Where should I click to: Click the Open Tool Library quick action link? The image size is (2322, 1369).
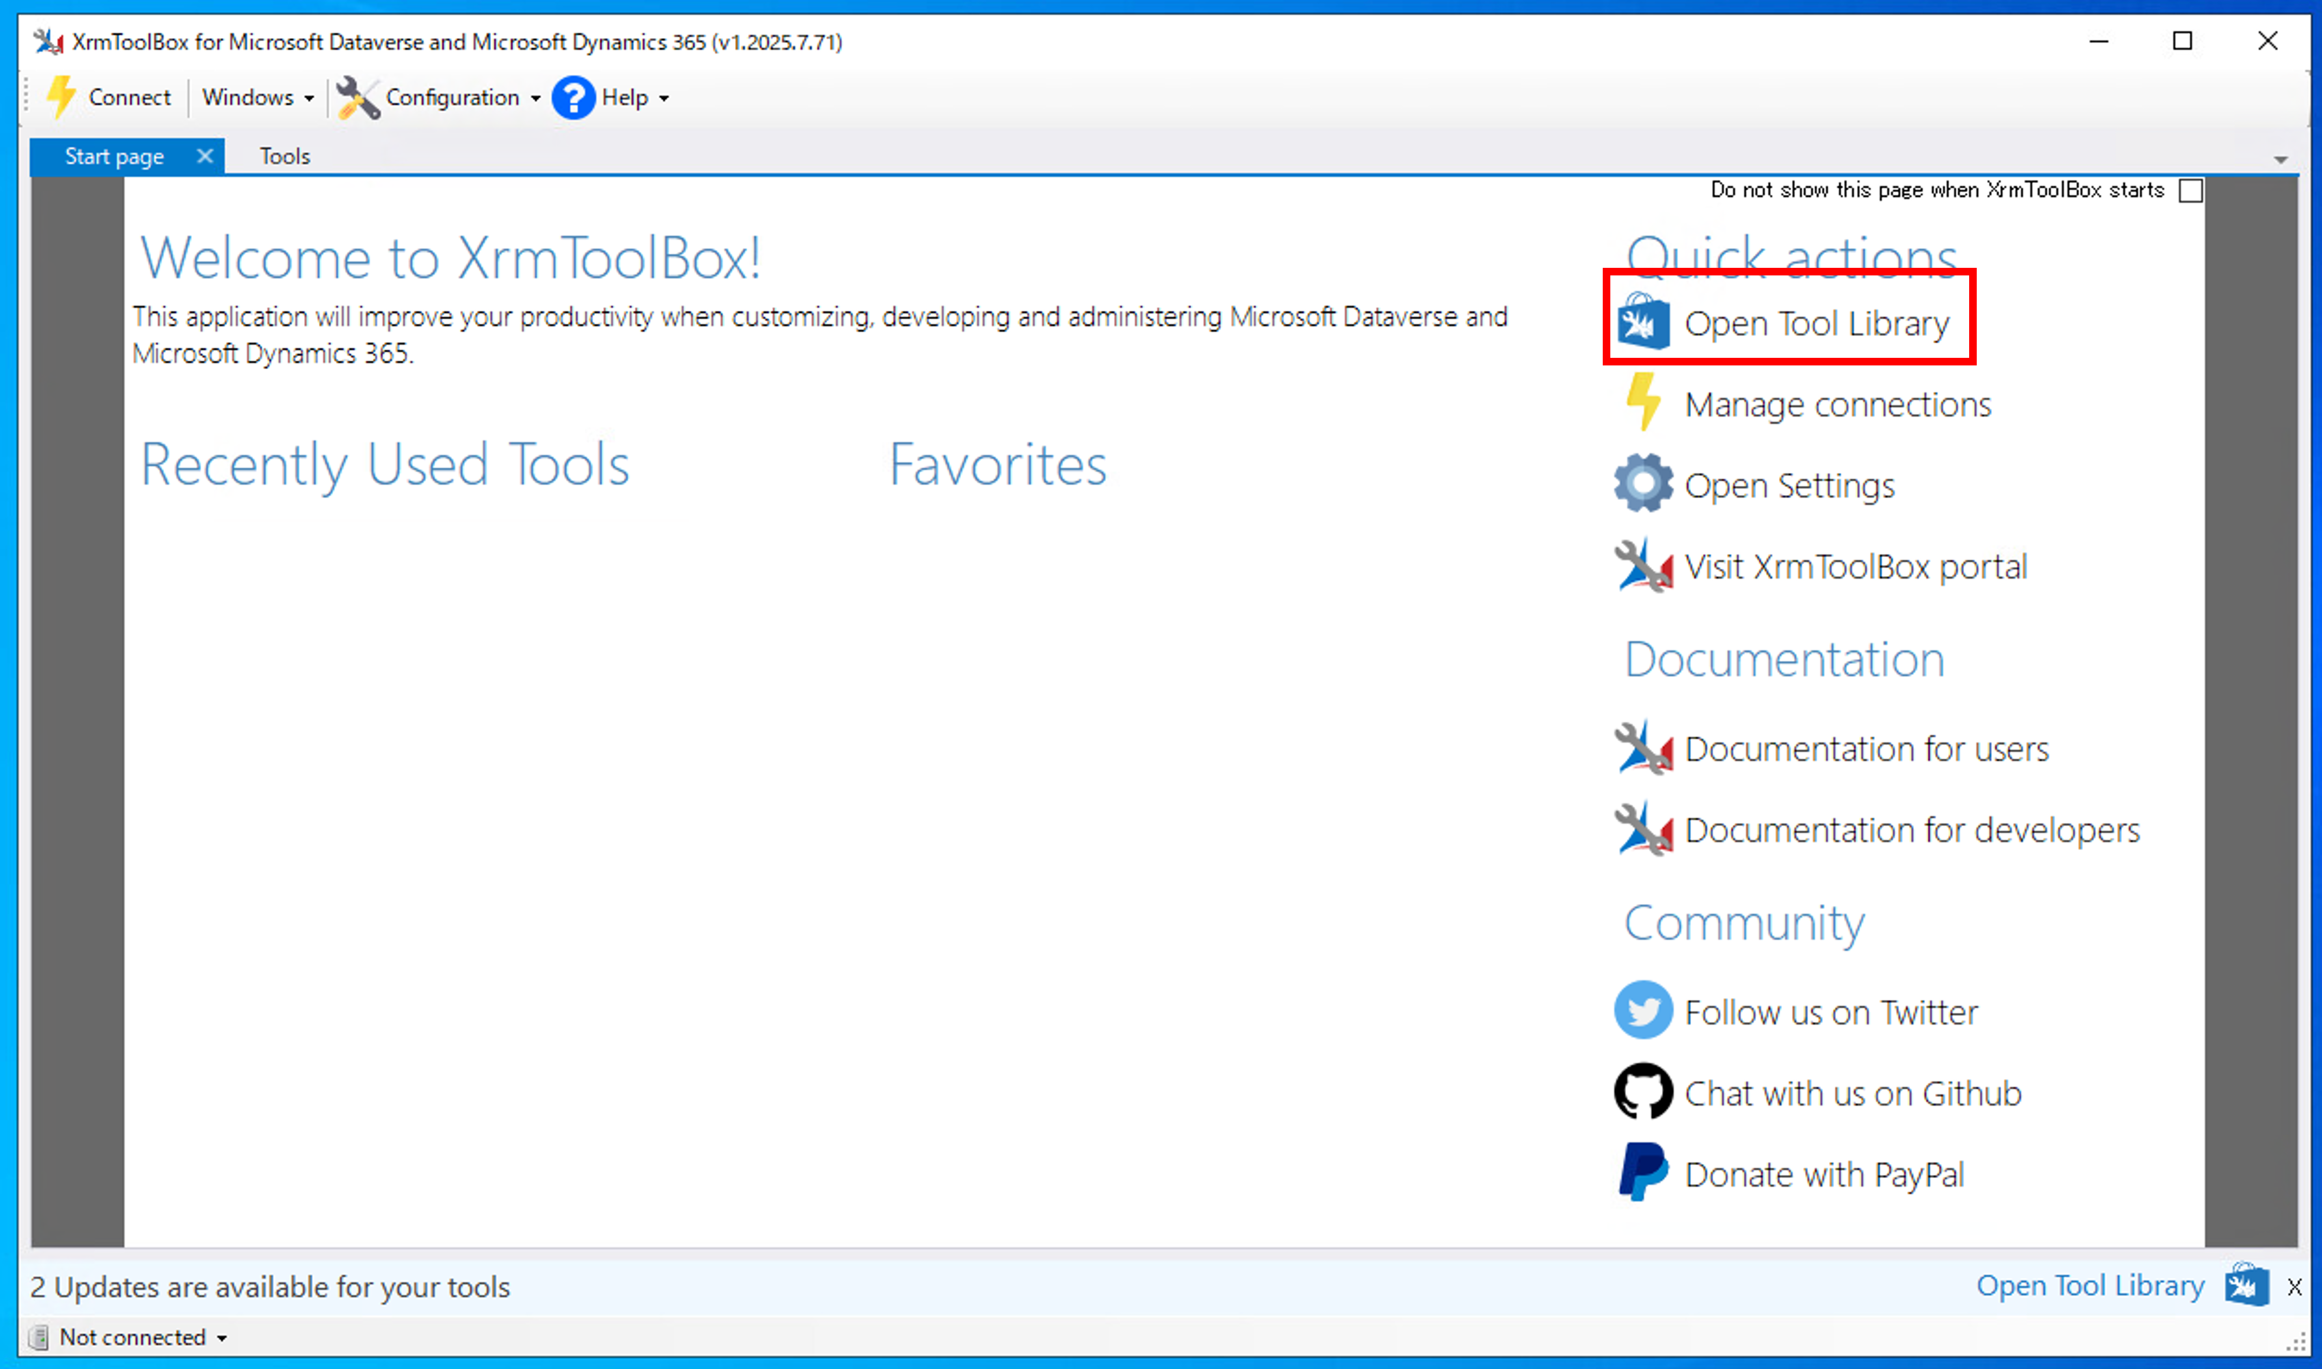pos(1817,324)
